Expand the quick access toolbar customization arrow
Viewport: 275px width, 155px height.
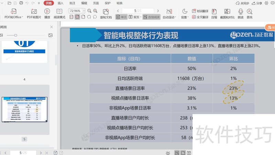tap(39, 3)
